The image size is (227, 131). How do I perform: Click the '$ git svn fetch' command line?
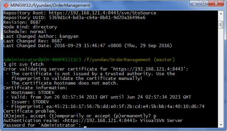[x=23, y=64]
